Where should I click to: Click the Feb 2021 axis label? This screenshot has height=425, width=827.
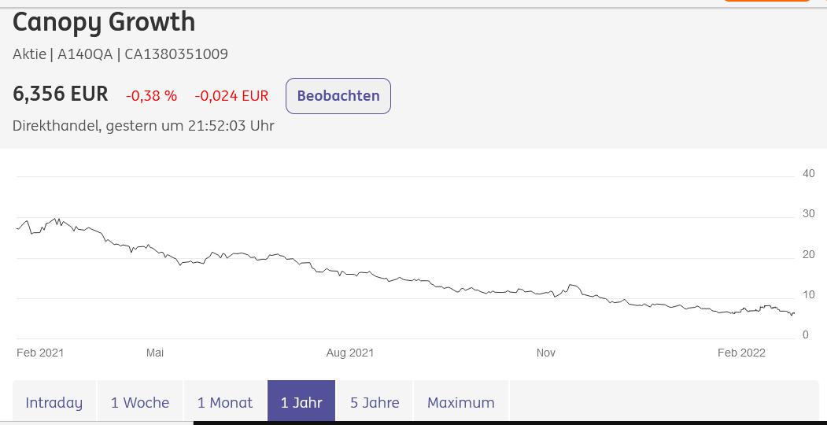click(x=40, y=353)
